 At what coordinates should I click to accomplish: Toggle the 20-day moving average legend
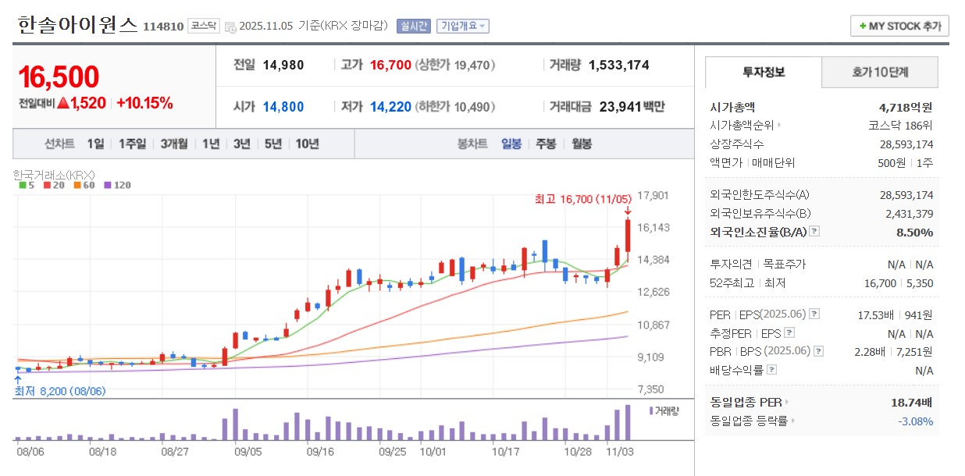click(x=46, y=185)
